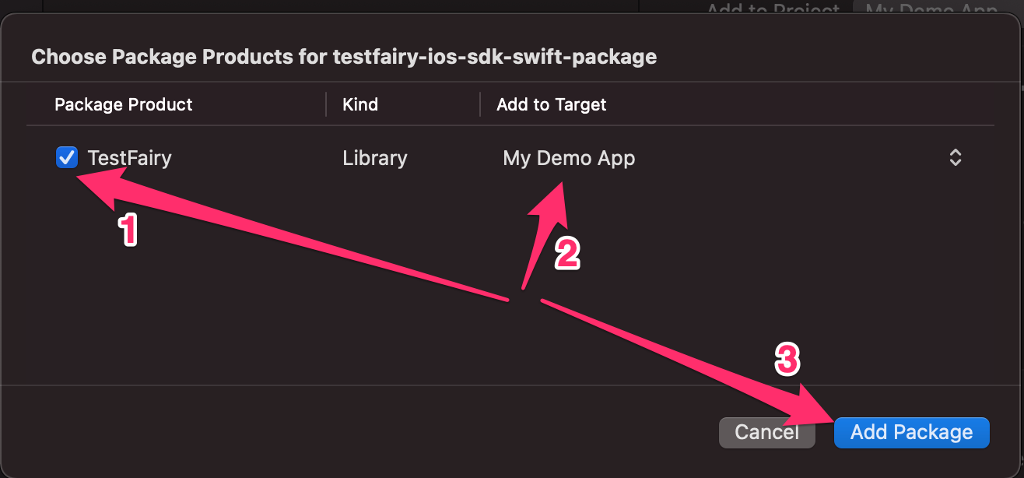The height and width of the screenshot is (478, 1024).
Task: Open the My Demo App target dropdown
Action: pos(569,158)
